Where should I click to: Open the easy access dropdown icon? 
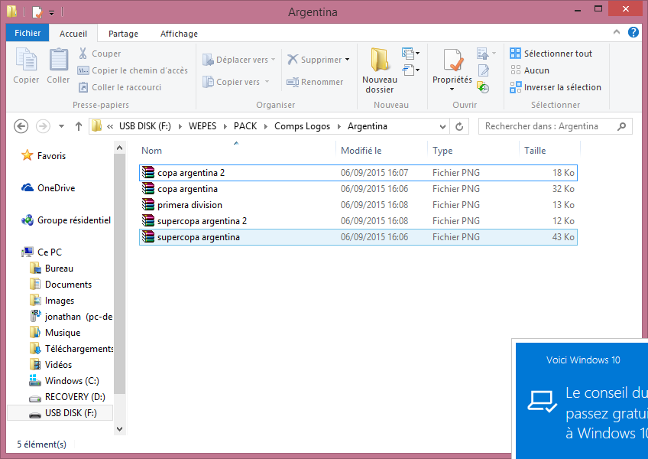(x=410, y=70)
